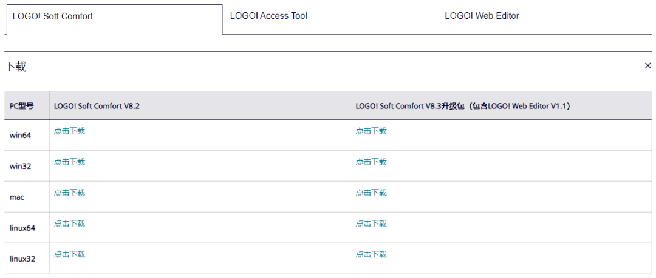Select the linux64 row label

[x=22, y=228]
